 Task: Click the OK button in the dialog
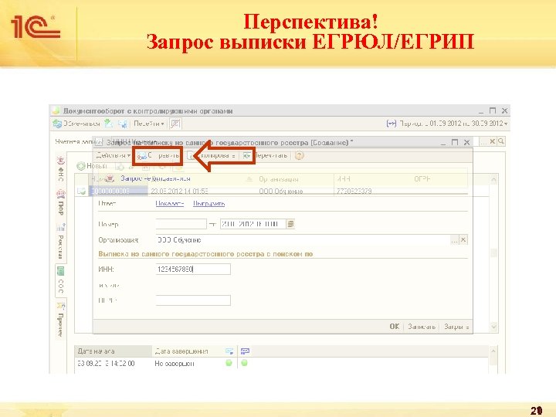click(395, 327)
